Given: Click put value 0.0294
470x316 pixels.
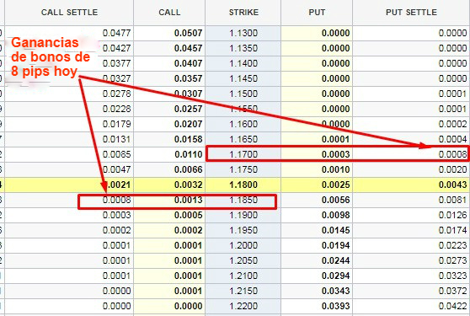Looking at the screenshot, I should (335, 276).
